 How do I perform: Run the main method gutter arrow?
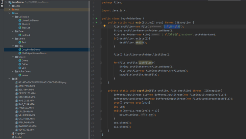97,23
